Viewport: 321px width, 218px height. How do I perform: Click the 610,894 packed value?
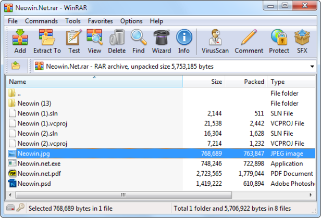tap(254, 184)
